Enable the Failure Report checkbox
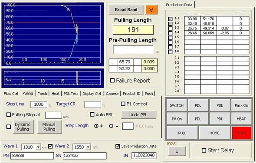This screenshot has height=163, width=256. click(112, 80)
